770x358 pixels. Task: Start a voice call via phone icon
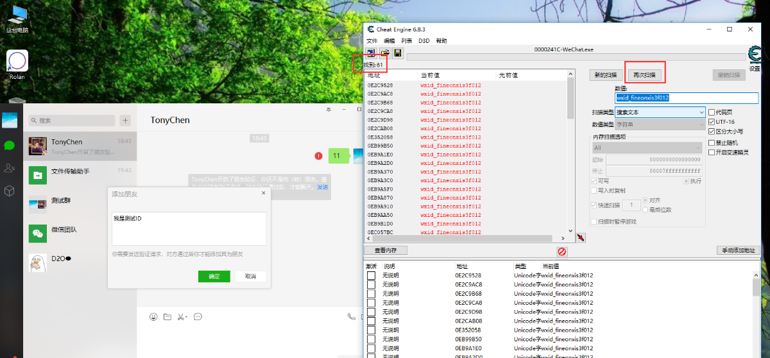click(351, 316)
